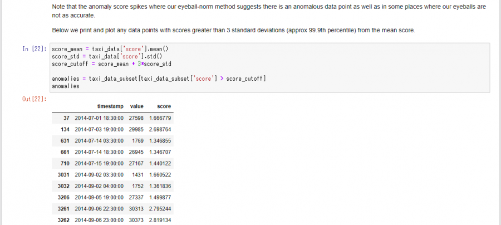The width and height of the screenshot is (501, 225).
Task: Click the value column header
Action: tap(137, 106)
